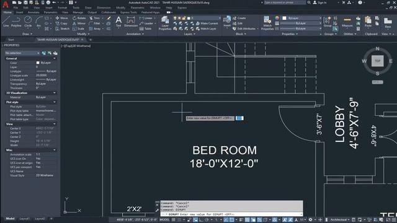Viewport: 397px width, 223px height.
Task: Open the No selection dropdown in Properties
Action: tap(22, 53)
